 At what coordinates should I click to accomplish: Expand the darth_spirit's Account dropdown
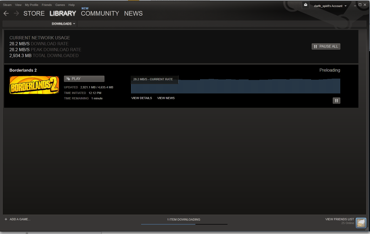point(330,6)
